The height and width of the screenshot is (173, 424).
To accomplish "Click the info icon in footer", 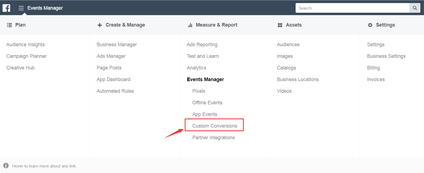I will coord(6,166).
